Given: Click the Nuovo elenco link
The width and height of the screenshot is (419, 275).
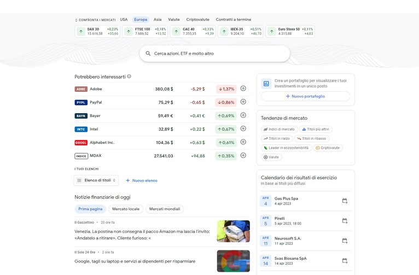Looking at the screenshot, I should (x=142, y=180).
